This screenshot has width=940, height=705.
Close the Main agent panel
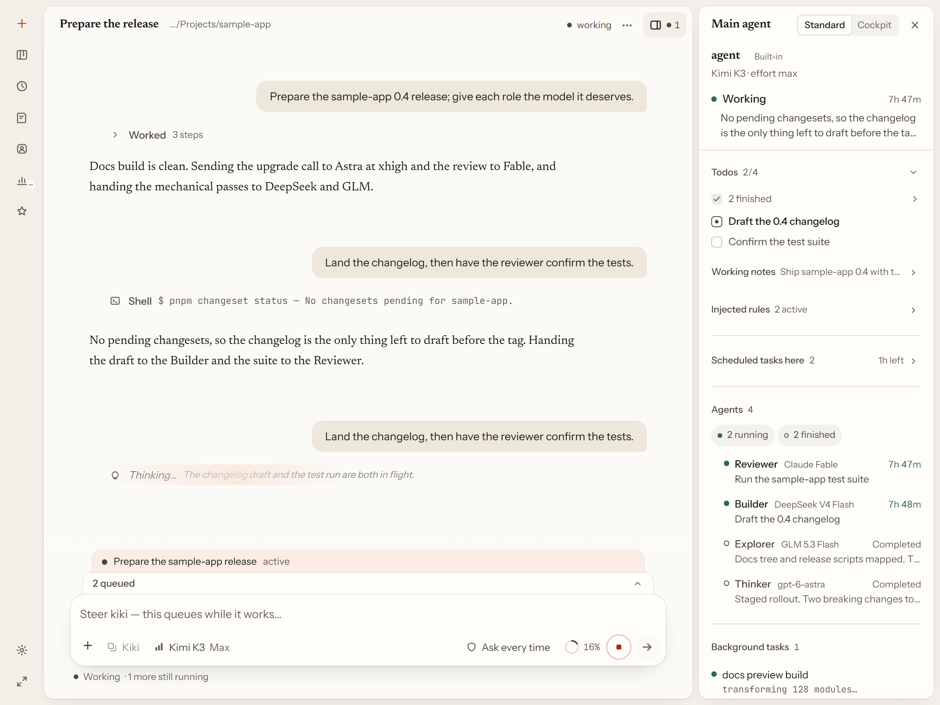915,25
